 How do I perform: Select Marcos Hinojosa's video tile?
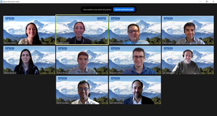tap(135, 30)
